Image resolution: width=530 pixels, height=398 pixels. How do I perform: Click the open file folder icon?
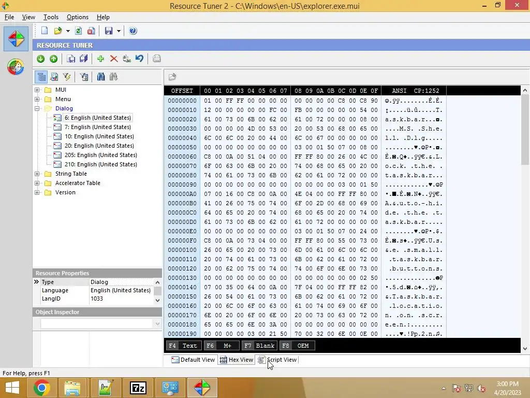pos(58,31)
